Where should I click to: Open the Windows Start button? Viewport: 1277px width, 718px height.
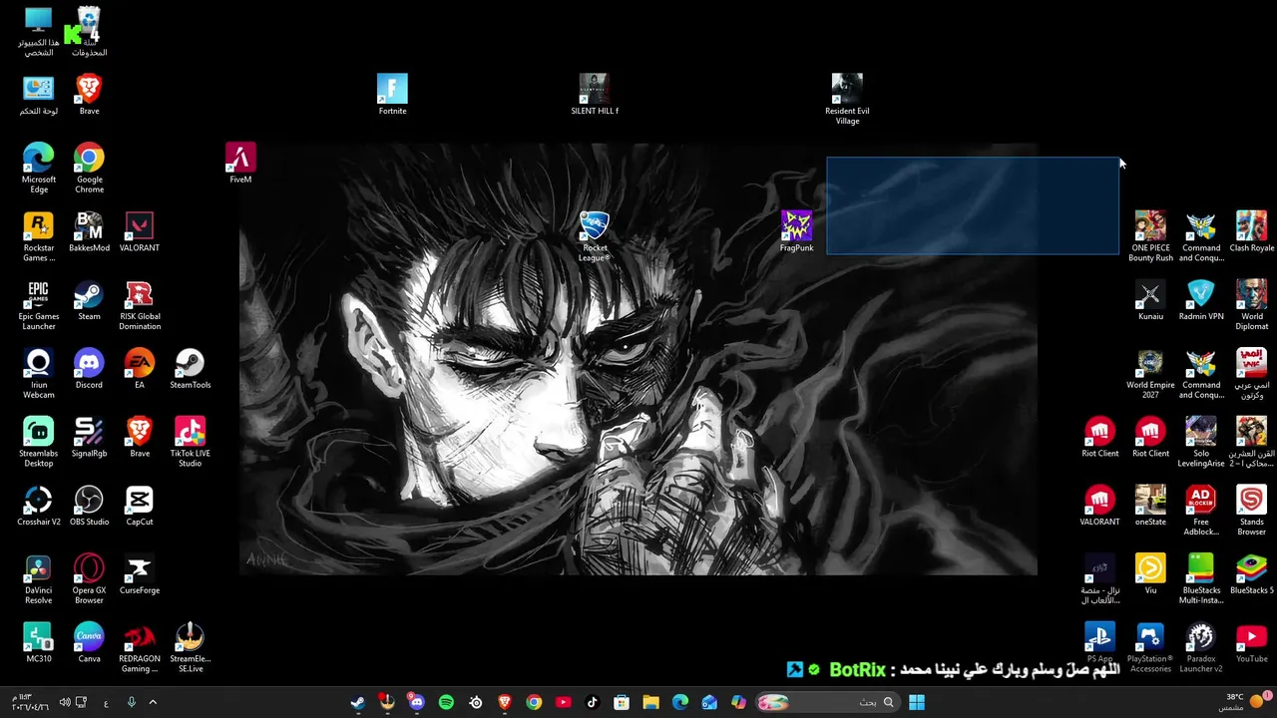coord(916,702)
